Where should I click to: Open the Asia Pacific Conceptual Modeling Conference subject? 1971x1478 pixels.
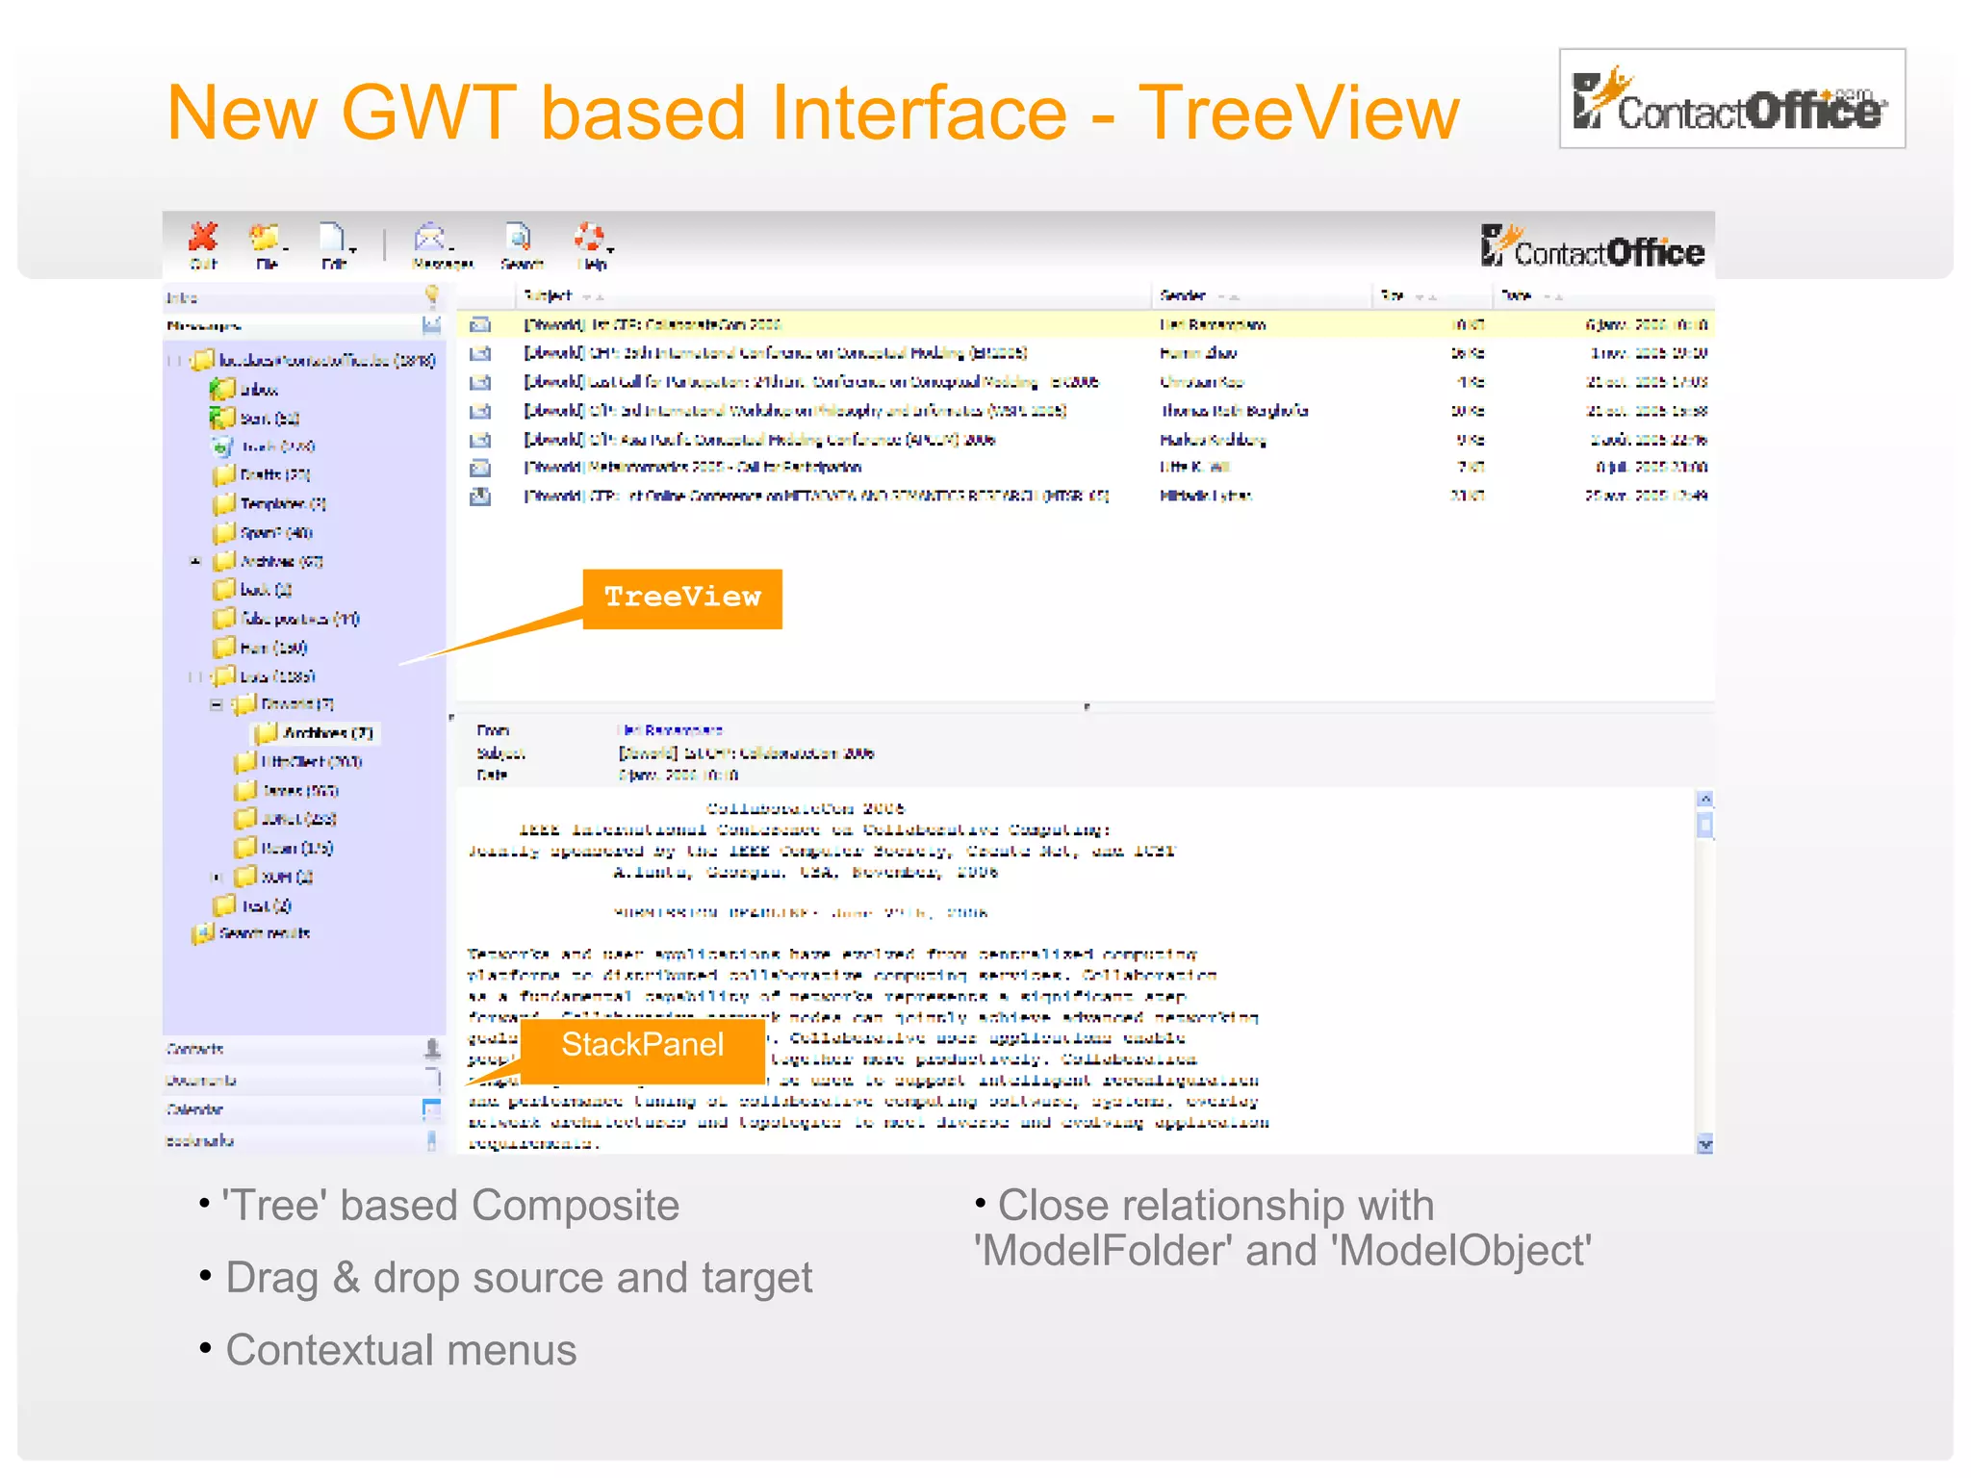pos(759,440)
